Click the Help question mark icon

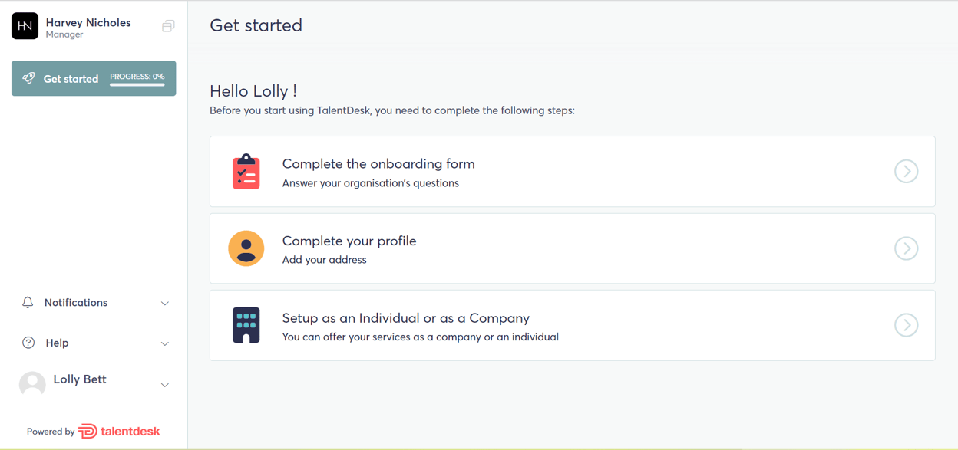(x=28, y=343)
